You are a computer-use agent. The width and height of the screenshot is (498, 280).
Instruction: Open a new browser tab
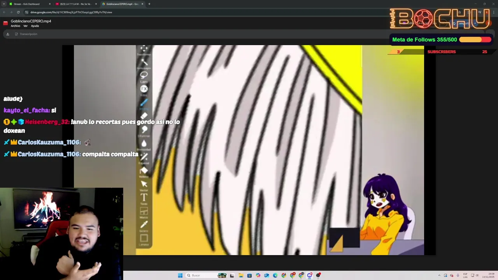tap(149, 4)
